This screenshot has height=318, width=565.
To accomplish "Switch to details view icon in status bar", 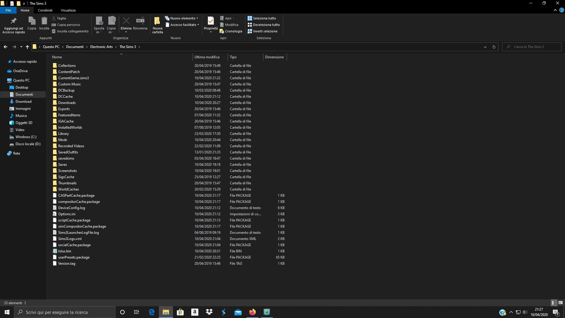I will pyautogui.click(x=553, y=303).
